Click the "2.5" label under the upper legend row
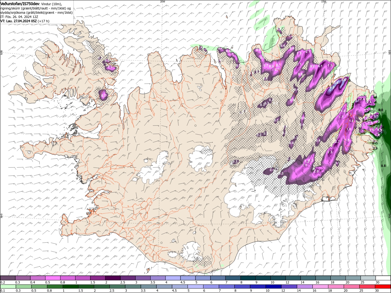391x293 pixels. (122, 282)
